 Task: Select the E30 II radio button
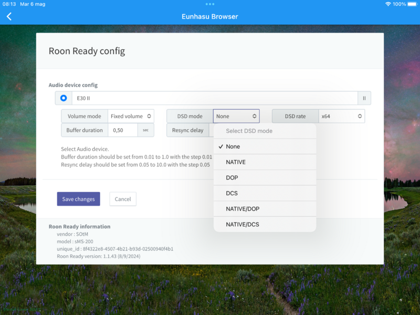(64, 98)
